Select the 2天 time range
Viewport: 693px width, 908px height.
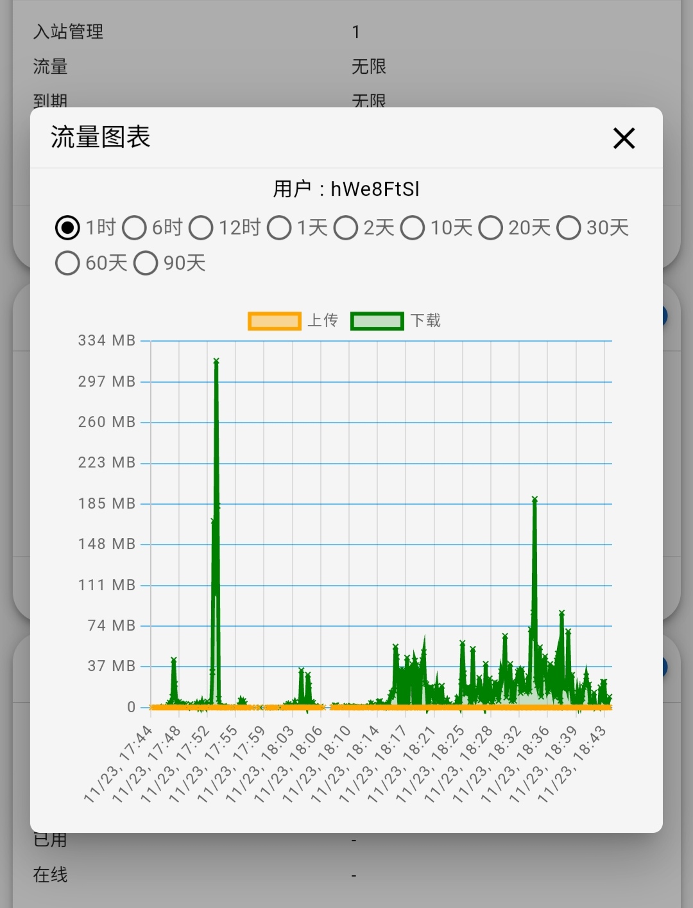(x=346, y=227)
